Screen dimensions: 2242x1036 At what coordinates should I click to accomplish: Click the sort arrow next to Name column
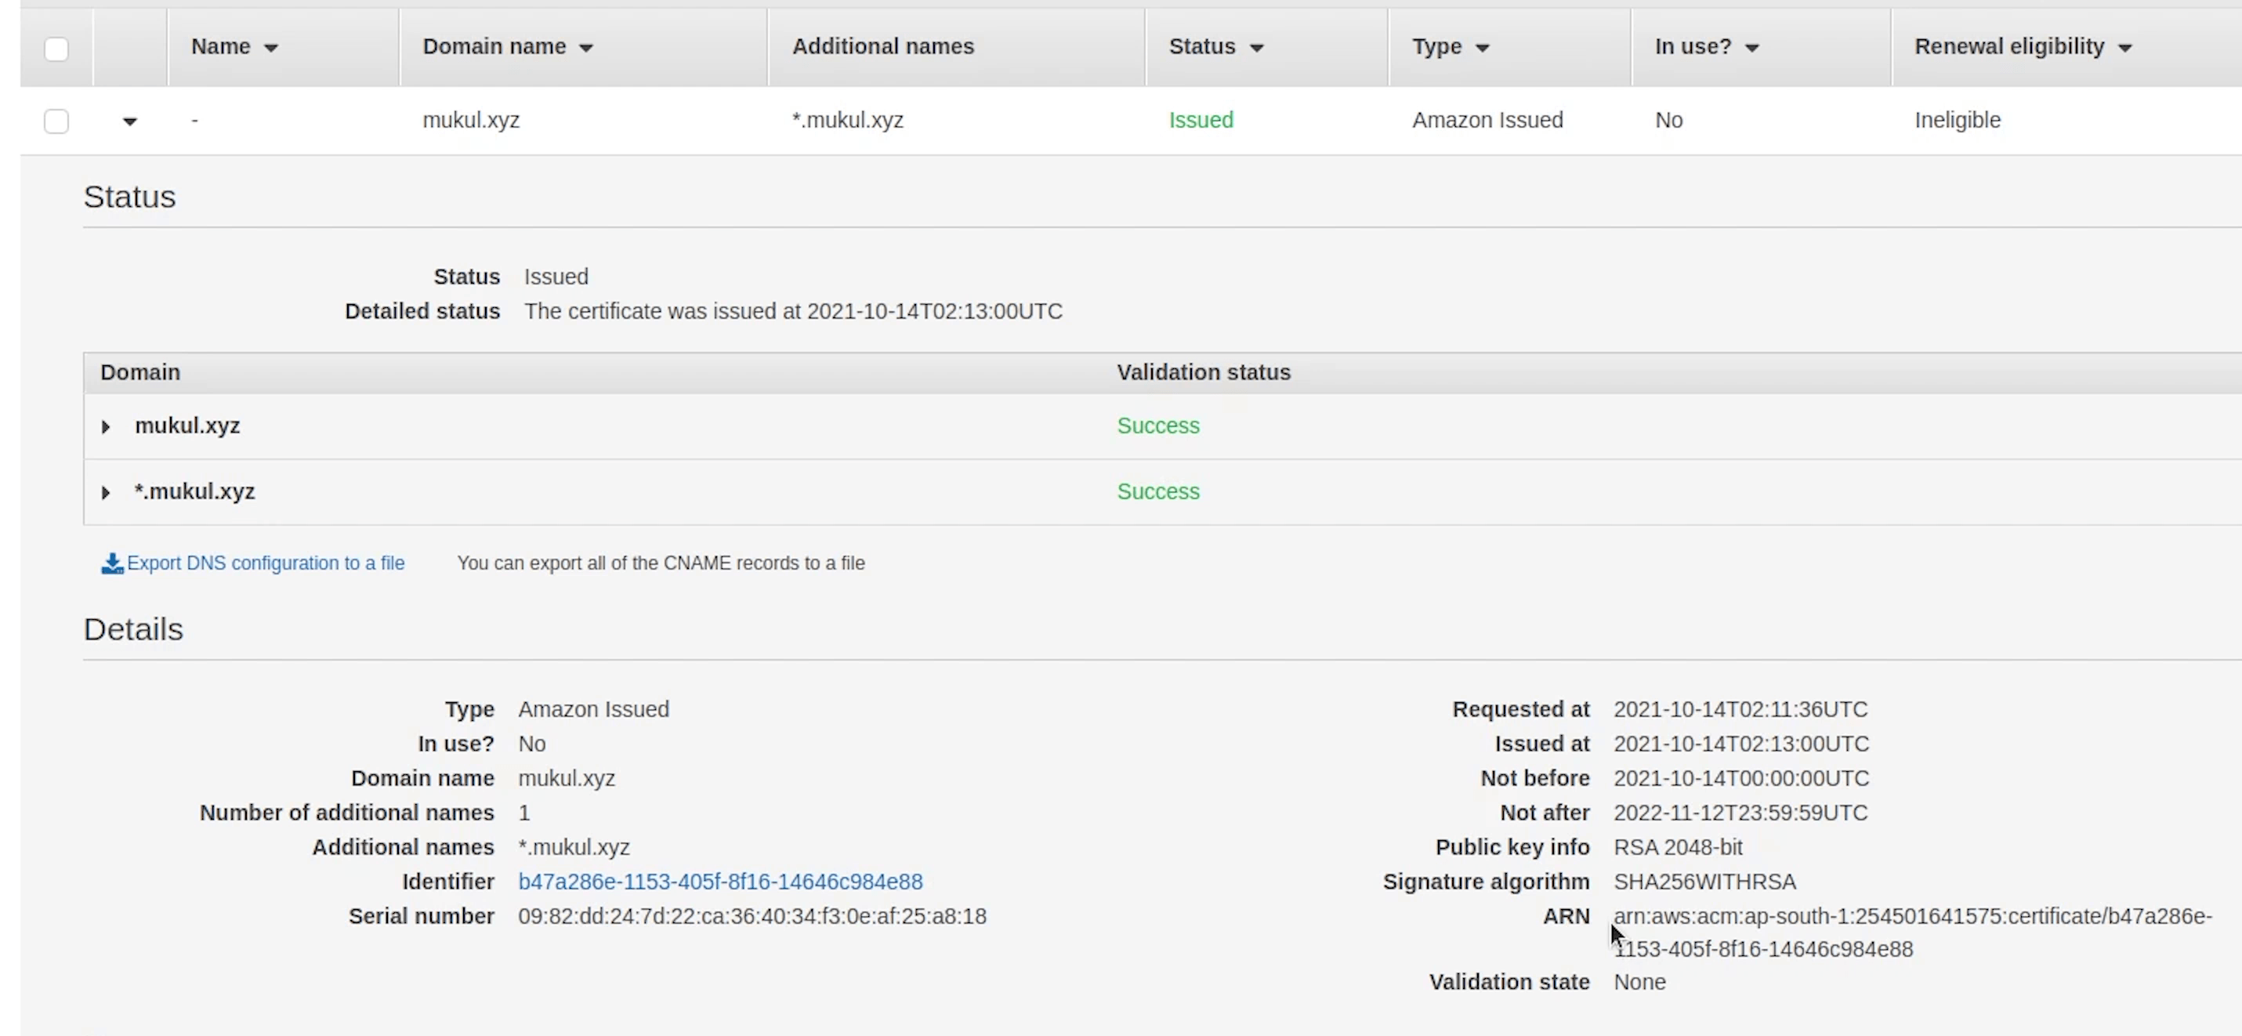click(x=270, y=48)
